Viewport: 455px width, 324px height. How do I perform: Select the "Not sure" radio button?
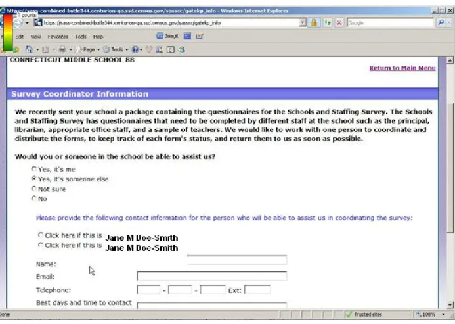click(x=34, y=189)
